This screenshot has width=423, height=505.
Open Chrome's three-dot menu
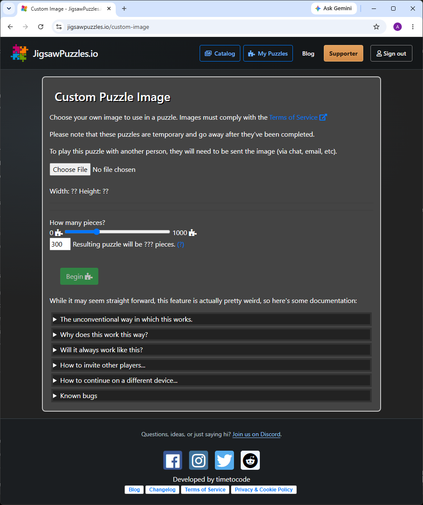tap(413, 27)
